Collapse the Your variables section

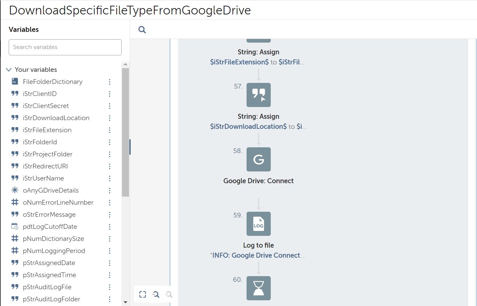[x=9, y=70]
